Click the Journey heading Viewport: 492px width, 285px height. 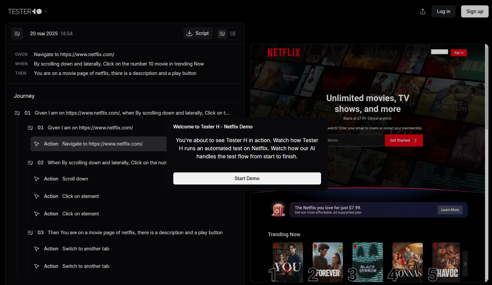click(24, 96)
